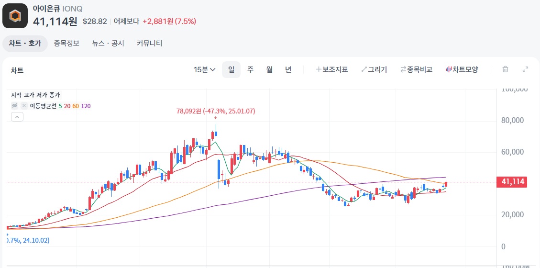Viewport: 540px width, 268px height.
Task: Click the 80,000 axis label
Action: coord(511,121)
